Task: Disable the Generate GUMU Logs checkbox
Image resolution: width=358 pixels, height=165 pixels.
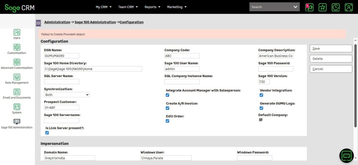Action: (261, 108)
